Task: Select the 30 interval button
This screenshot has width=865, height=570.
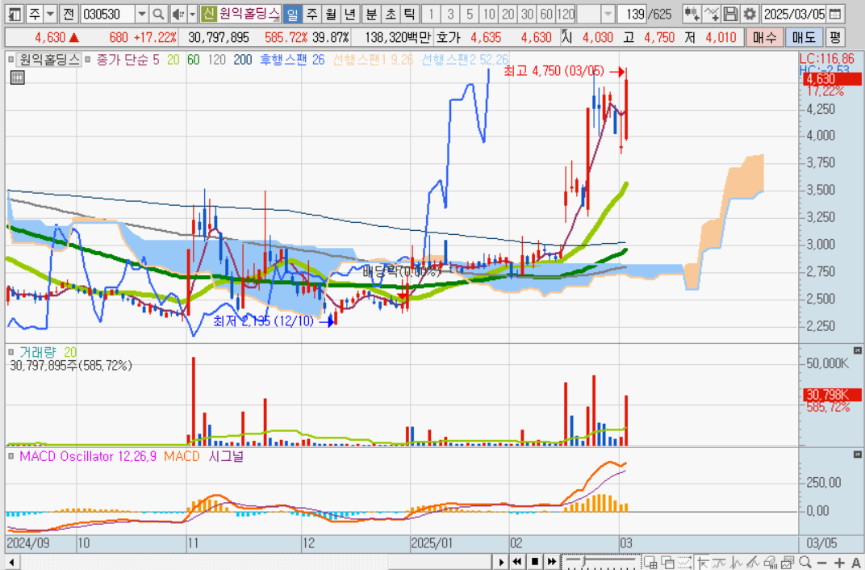Action: click(x=527, y=14)
